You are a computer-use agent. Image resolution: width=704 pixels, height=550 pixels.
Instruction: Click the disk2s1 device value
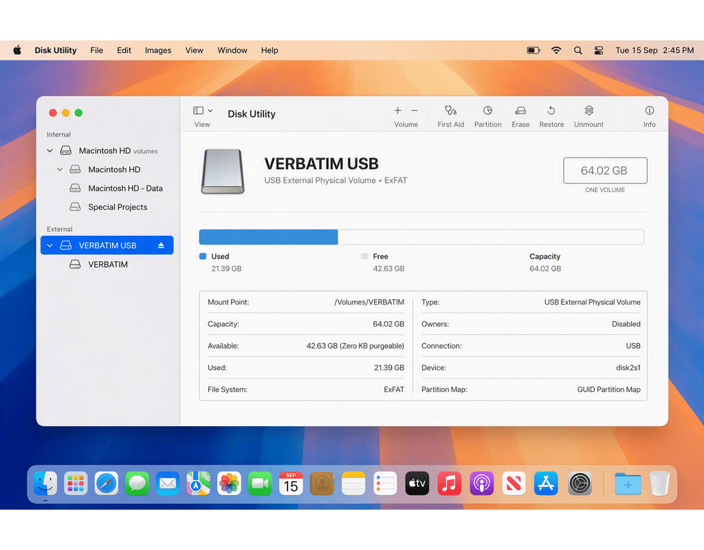(628, 368)
